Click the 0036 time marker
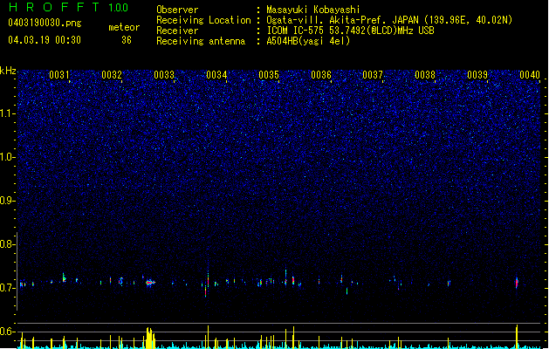Screen dimensions: 549x349 [321, 75]
